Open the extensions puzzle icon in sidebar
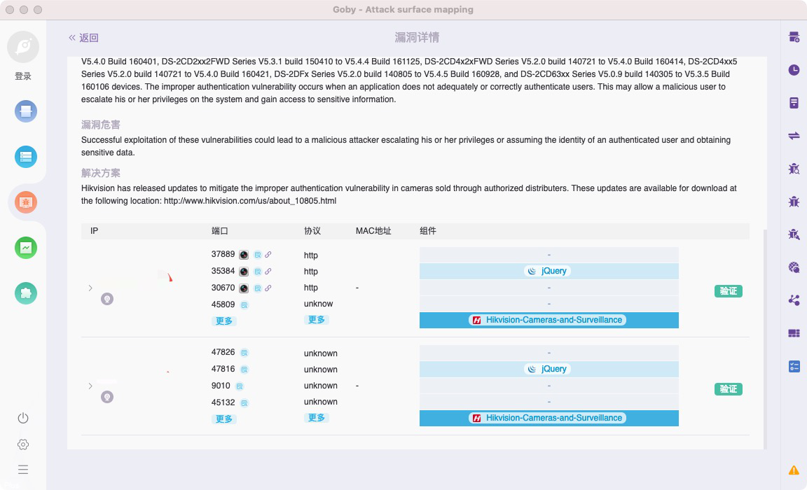 [26, 293]
